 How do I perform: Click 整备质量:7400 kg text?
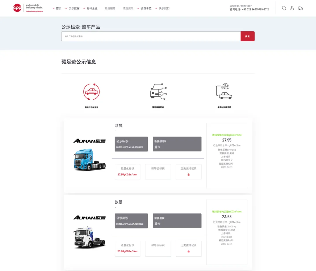point(227,150)
